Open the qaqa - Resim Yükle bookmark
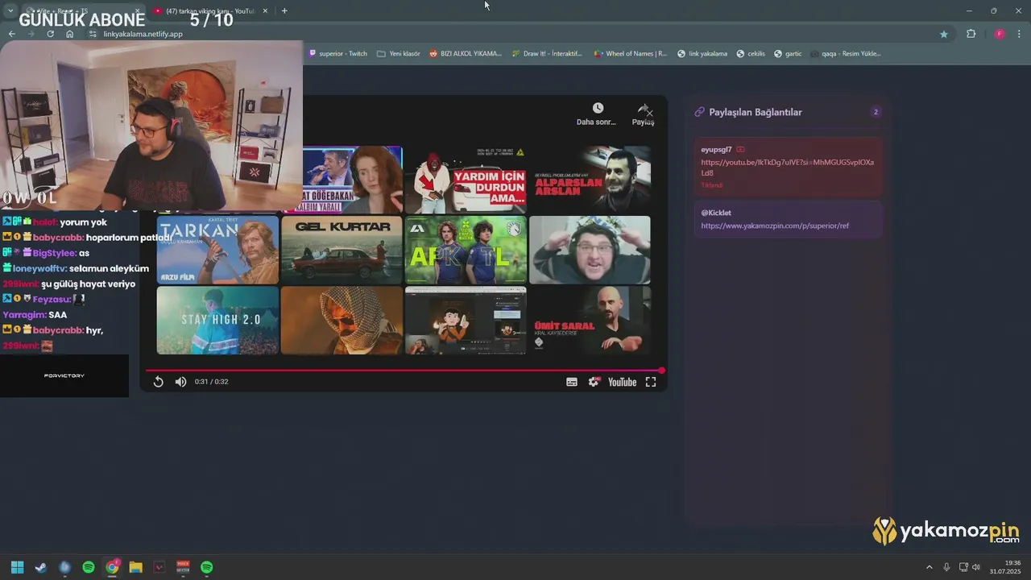Screen dimensions: 1031x580 click(x=846, y=54)
